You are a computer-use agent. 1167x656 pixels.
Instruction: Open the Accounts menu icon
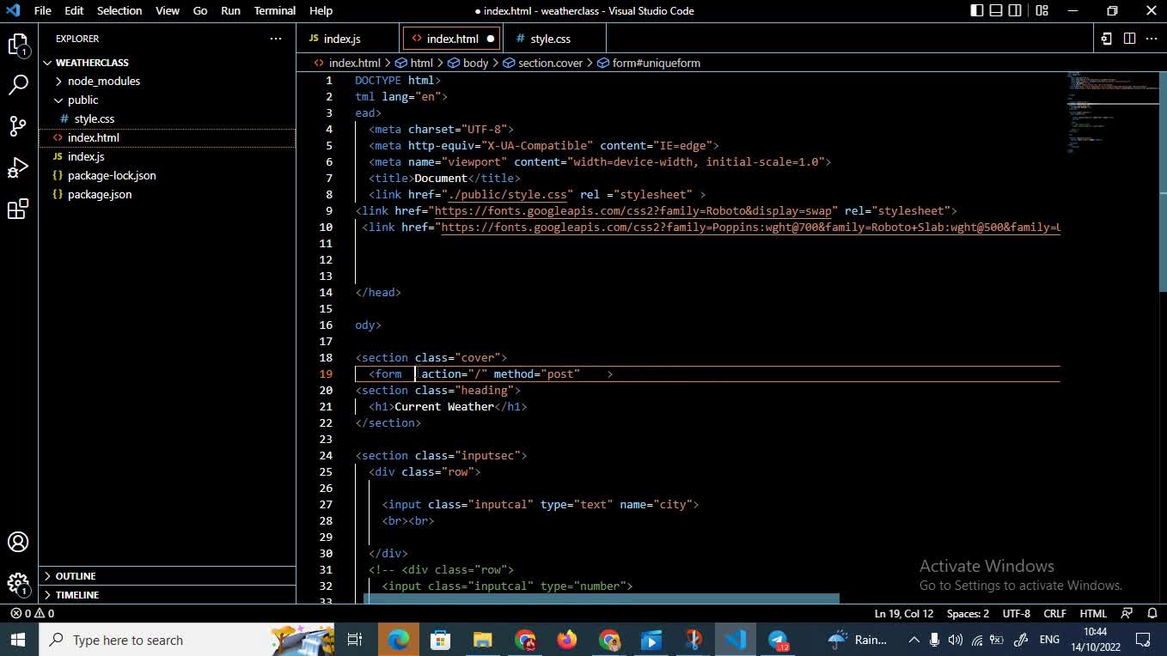[x=18, y=542]
